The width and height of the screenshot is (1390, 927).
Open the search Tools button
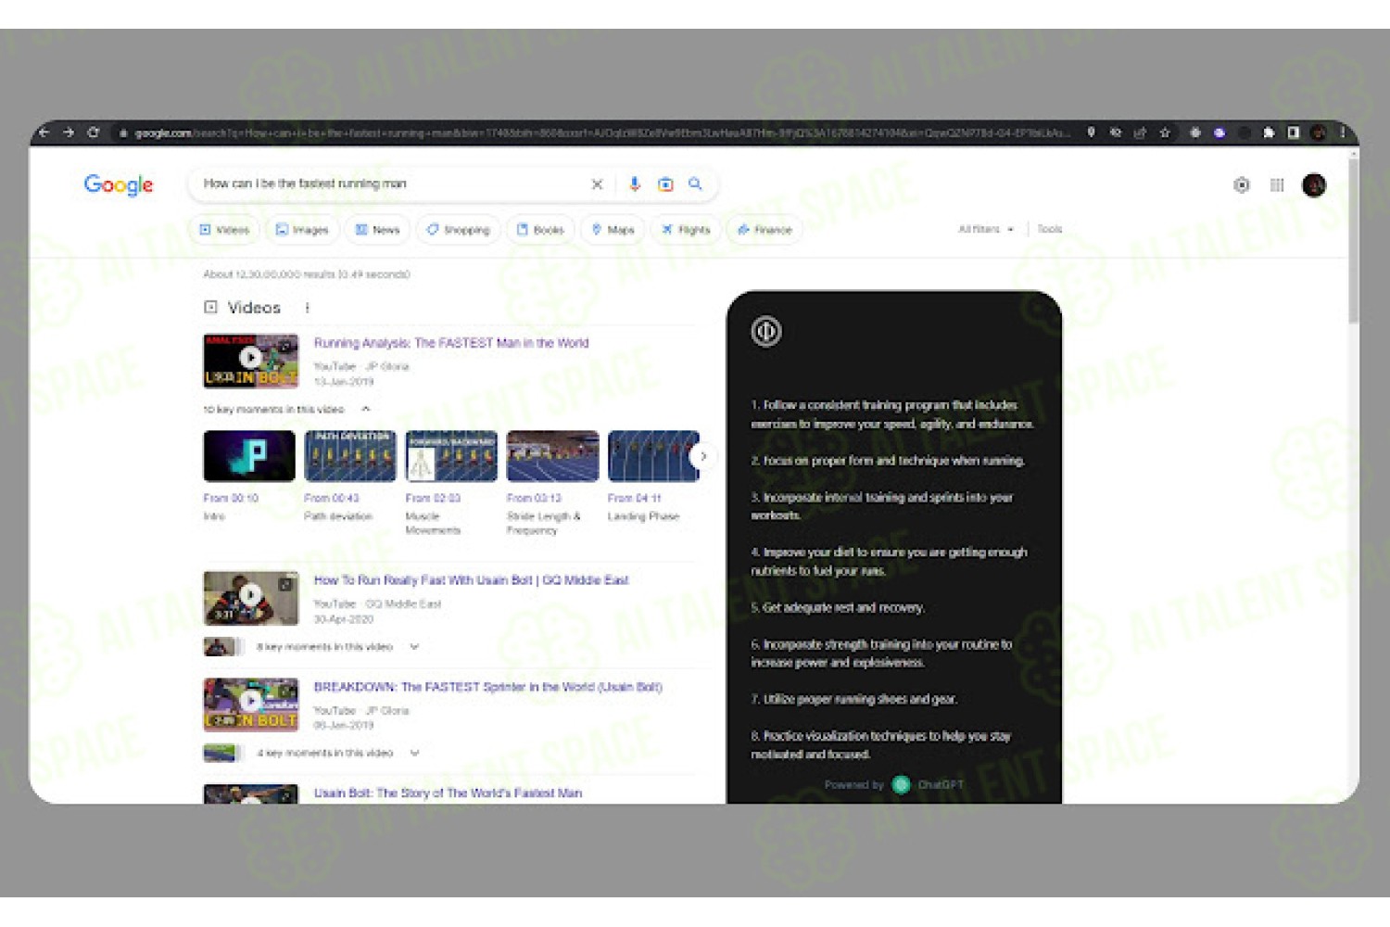(x=1050, y=229)
